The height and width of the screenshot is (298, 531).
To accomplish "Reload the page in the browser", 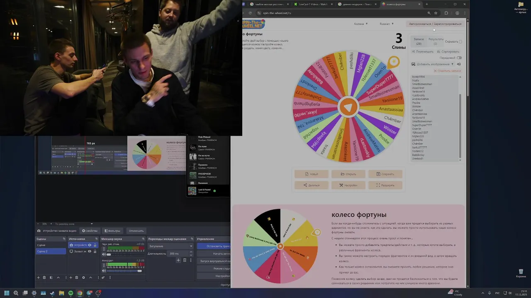I will pos(250,13).
